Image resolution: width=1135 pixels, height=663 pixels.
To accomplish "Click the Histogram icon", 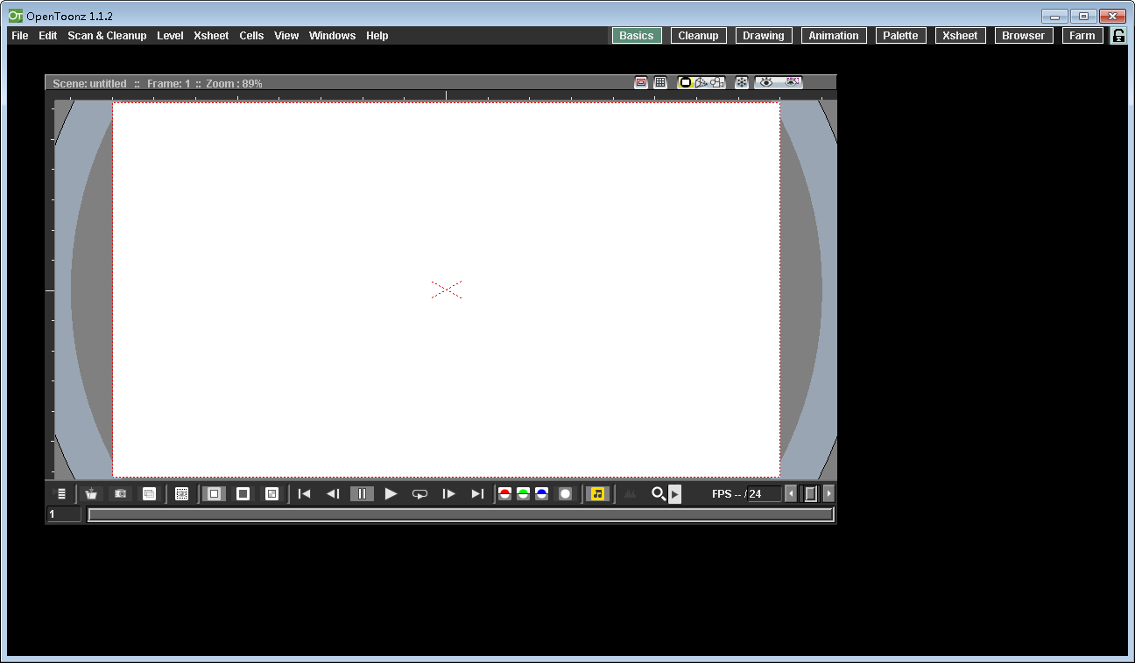I will click(631, 494).
